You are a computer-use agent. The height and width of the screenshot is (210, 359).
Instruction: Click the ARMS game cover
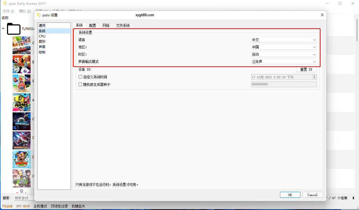(x=22, y=102)
